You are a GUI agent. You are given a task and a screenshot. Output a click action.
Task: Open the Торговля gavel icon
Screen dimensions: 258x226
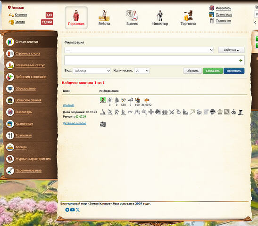pyautogui.click(x=188, y=16)
